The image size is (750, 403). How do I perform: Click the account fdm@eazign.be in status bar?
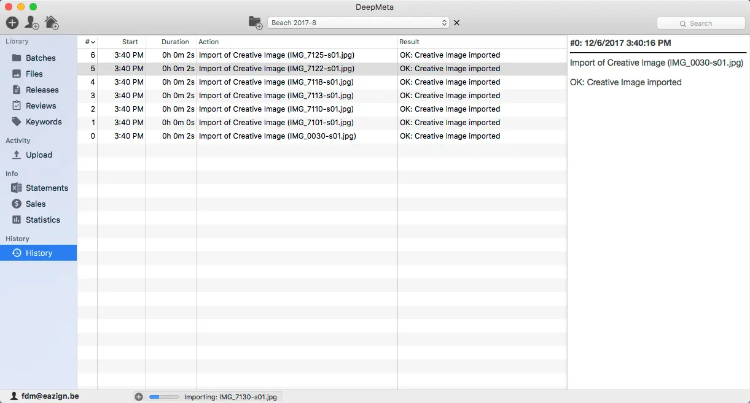pyautogui.click(x=50, y=396)
